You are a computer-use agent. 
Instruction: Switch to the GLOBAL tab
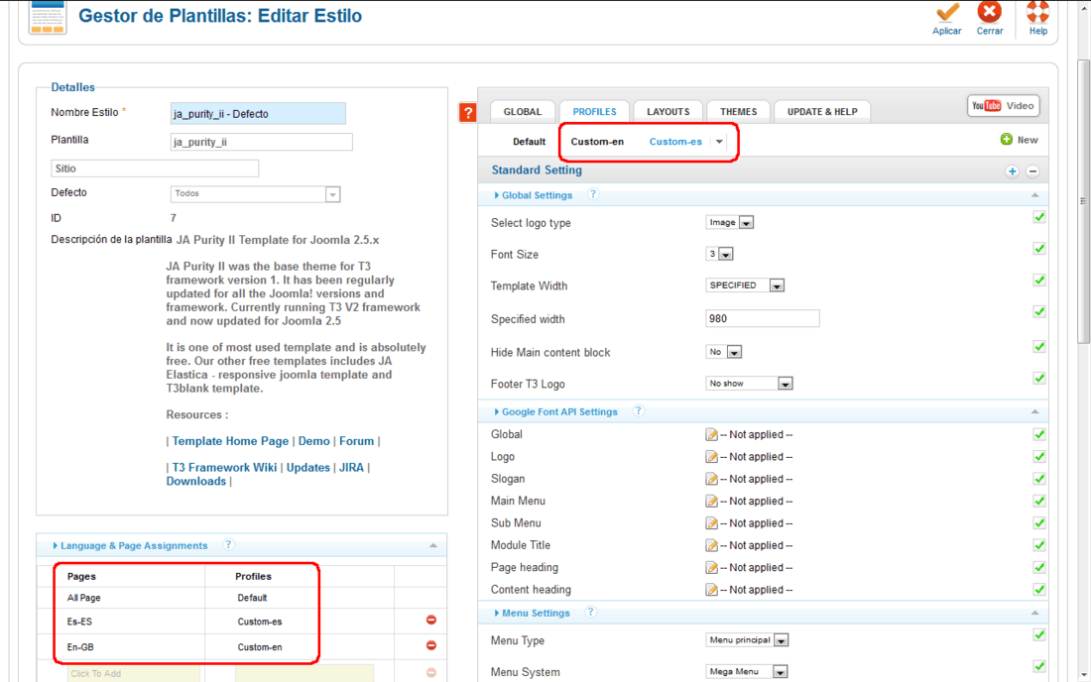(523, 111)
